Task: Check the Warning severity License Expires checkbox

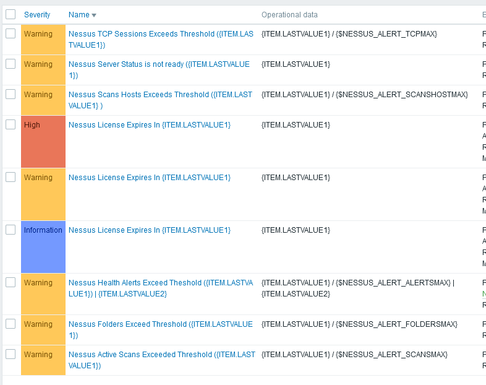Action: tap(11, 177)
